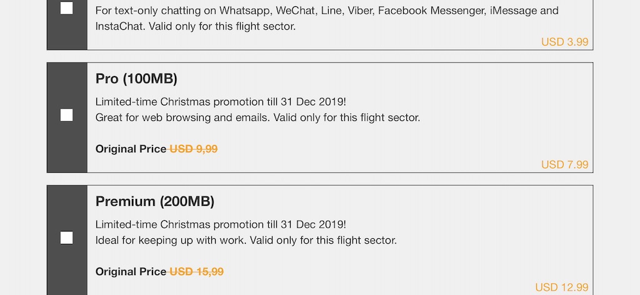Tick the checkbox for the Pro (100MB) plan

[x=66, y=115]
